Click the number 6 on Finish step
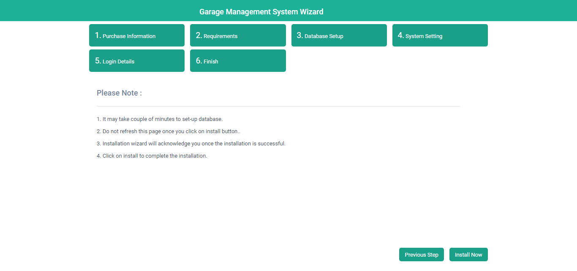The height and width of the screenshot is (271, 577). (x=199, y=61)
